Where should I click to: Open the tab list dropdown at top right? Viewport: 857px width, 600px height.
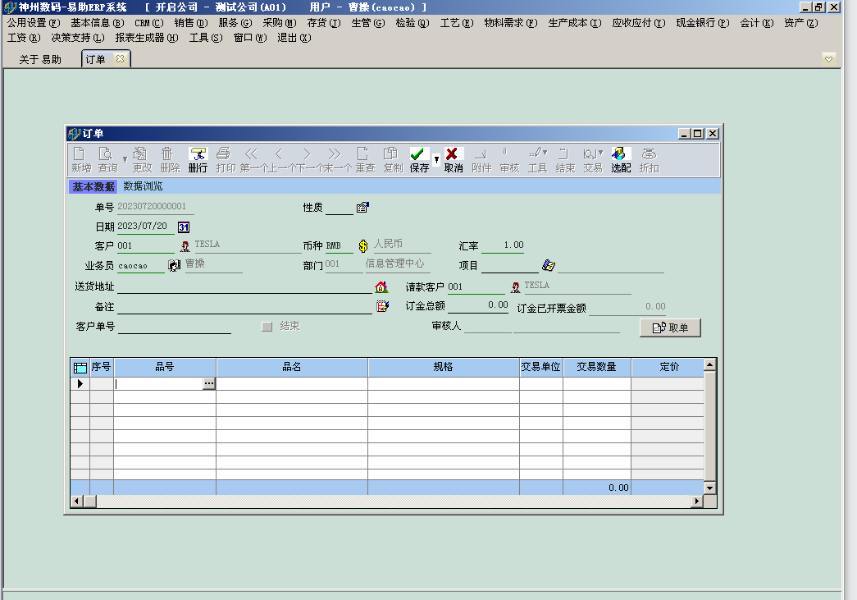pos(828,59)
